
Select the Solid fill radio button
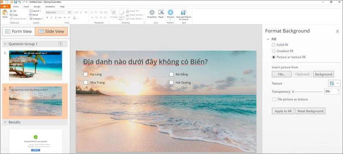tap(274, 45)
